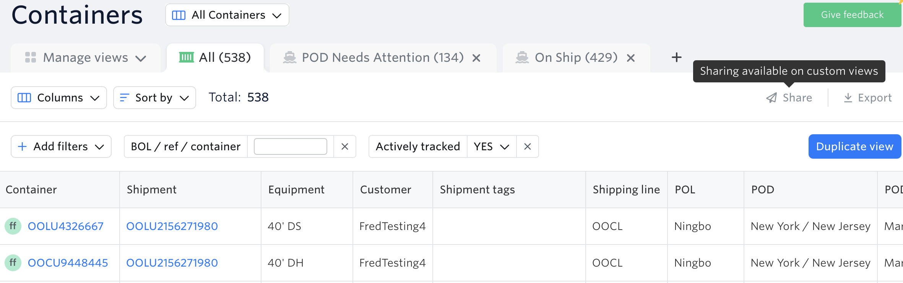Click the Duplicate view button
Screen dimensions: 903x283
(x=854, y=146)
